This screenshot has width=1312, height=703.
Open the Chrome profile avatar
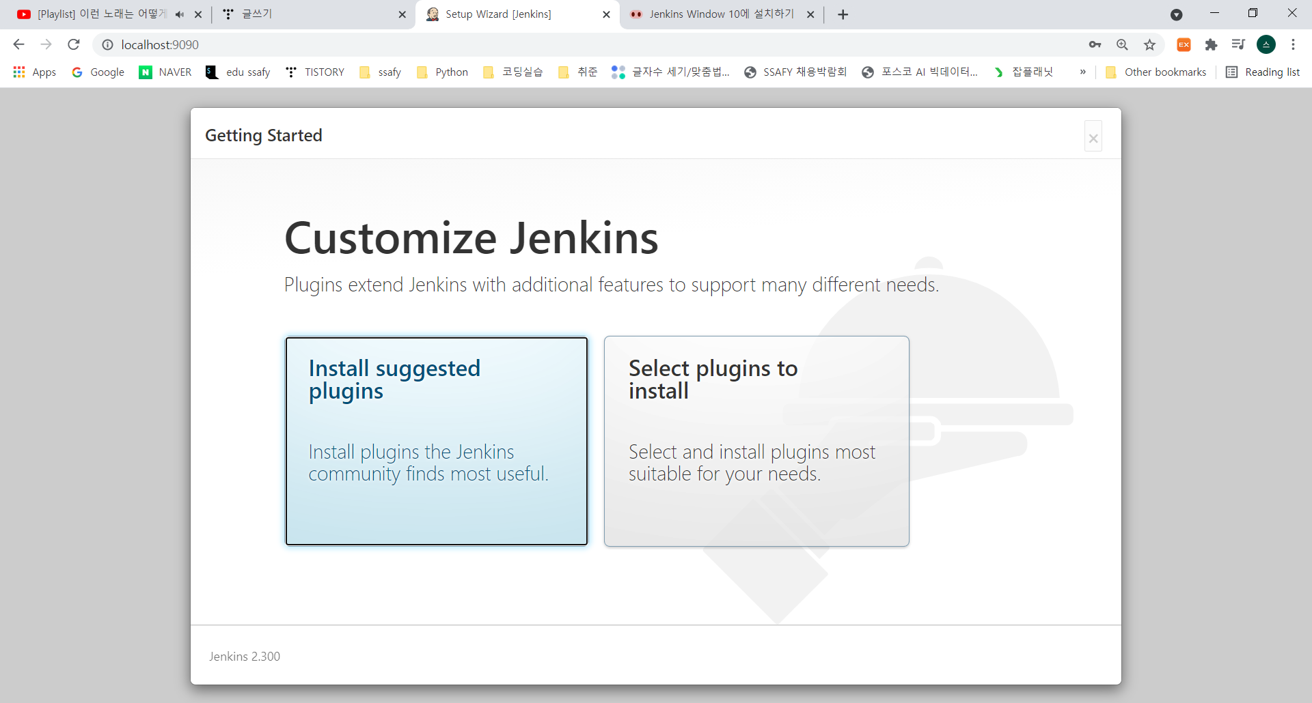1266,44
